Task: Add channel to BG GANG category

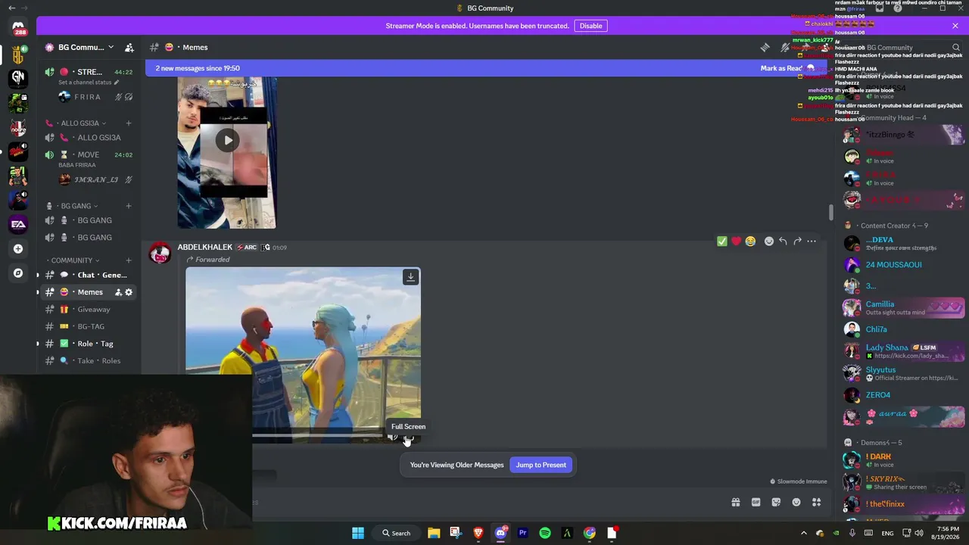Action: tap(129, 206)
